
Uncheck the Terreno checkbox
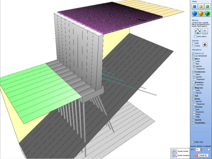coord(193,107)
